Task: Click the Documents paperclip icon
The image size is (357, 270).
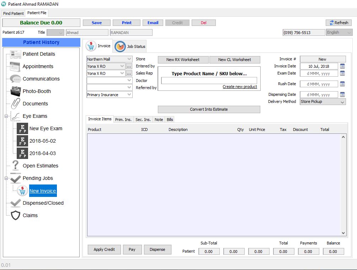Action: pyautogui.click(x=16, y=104)
